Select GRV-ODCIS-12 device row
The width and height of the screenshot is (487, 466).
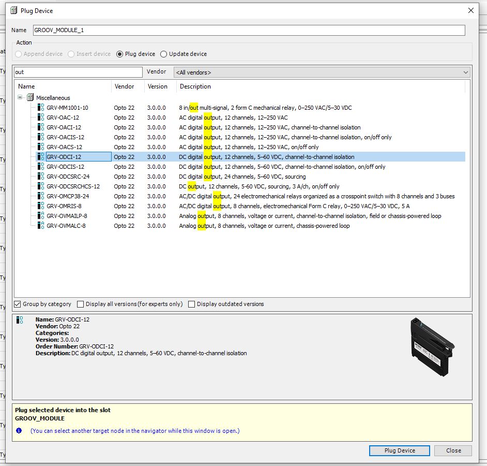click(251, 167)
